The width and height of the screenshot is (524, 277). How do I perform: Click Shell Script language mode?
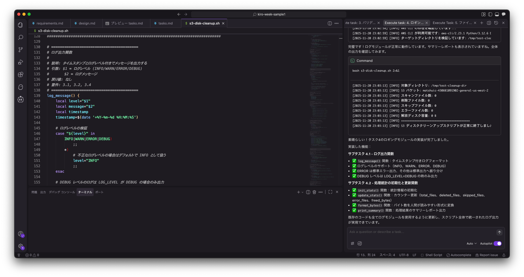(x=433, y=255)
